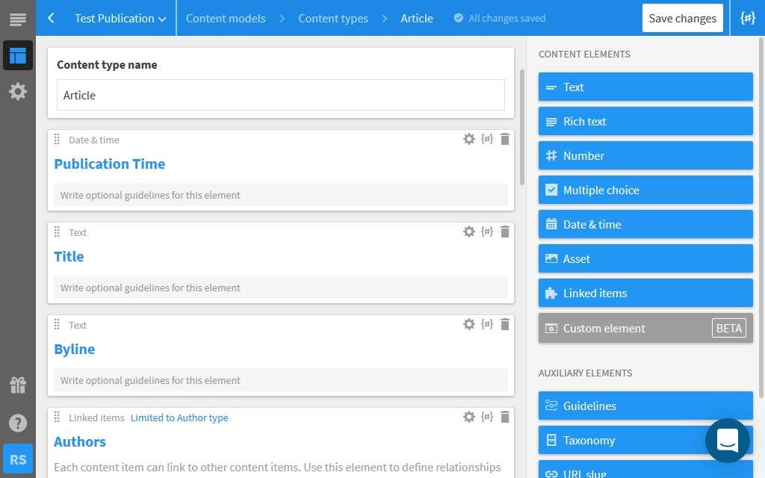Click the Content type name input field
This screenshot has height=478, width=765.
tap(280, 96)
